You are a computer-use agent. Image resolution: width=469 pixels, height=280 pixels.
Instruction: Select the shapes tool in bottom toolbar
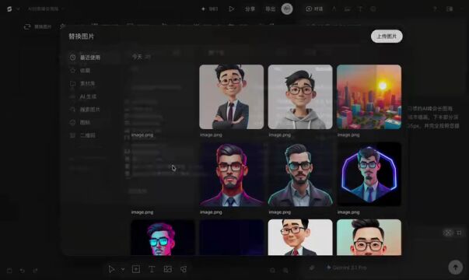[x=184, y=269]
